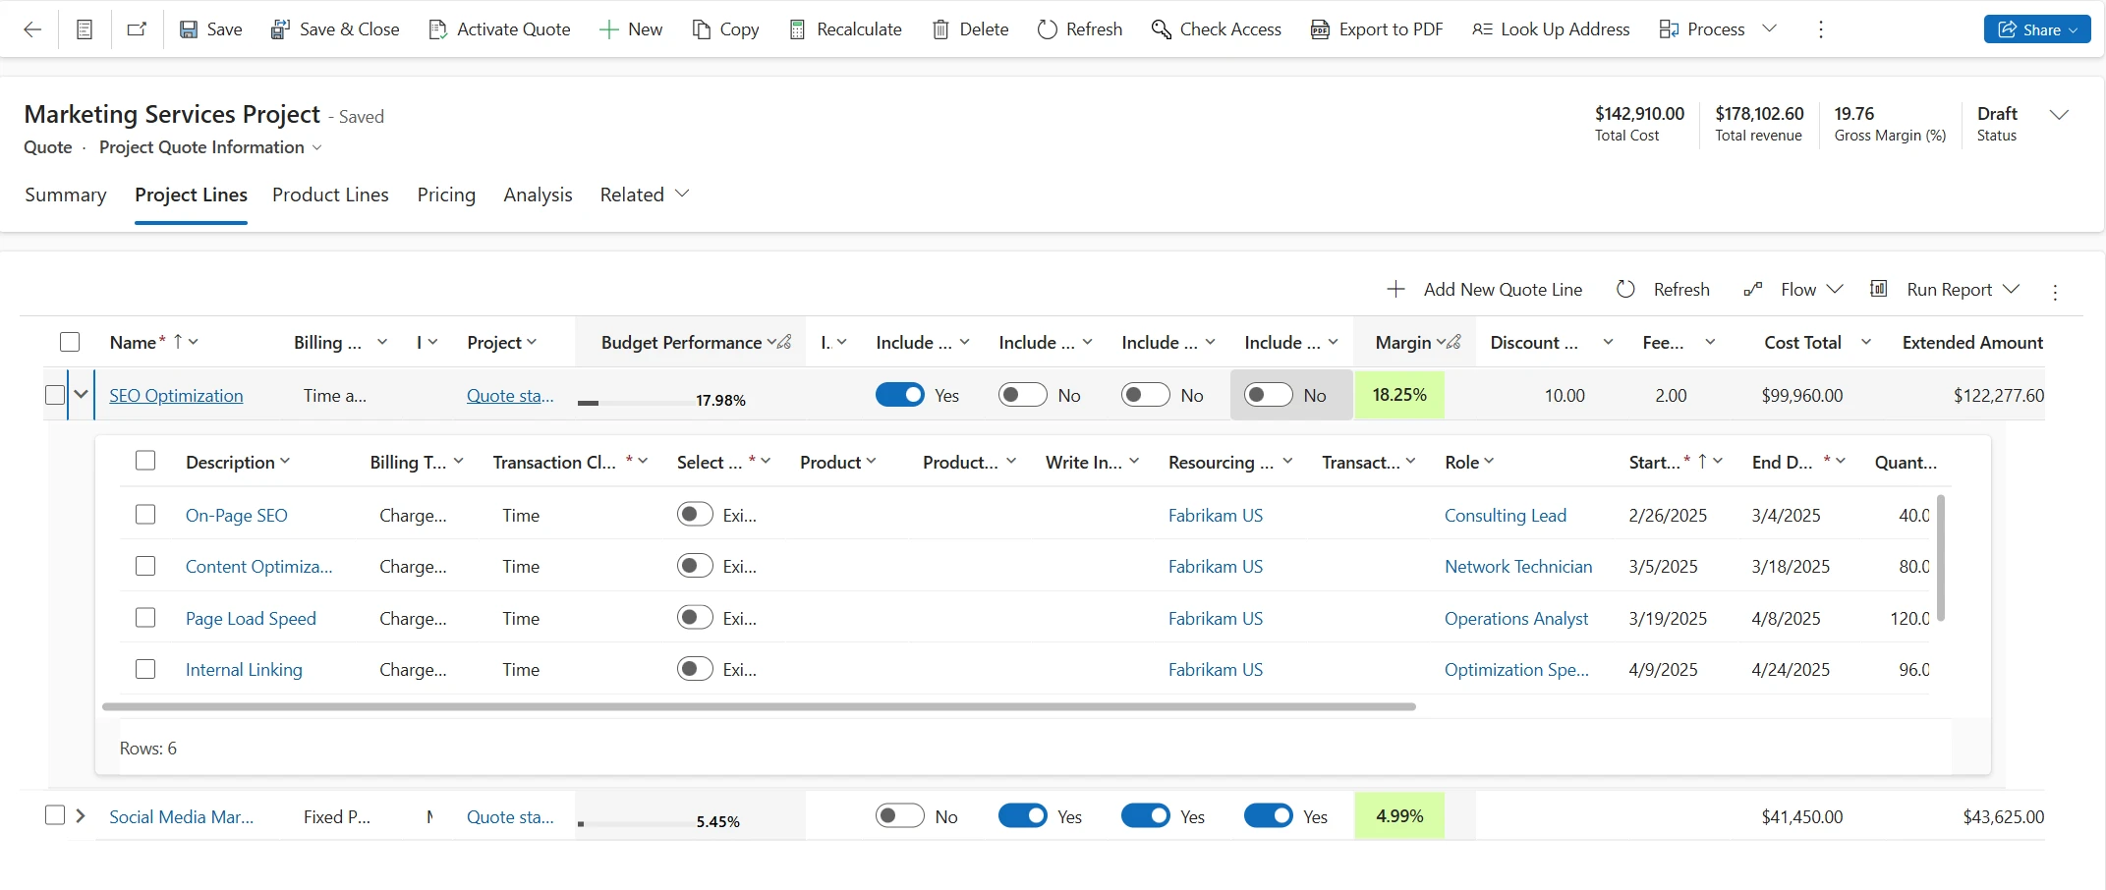Expand the Social Media Marketing row
The width and height of the screenshot is (2106, 890).
(81, 815)
